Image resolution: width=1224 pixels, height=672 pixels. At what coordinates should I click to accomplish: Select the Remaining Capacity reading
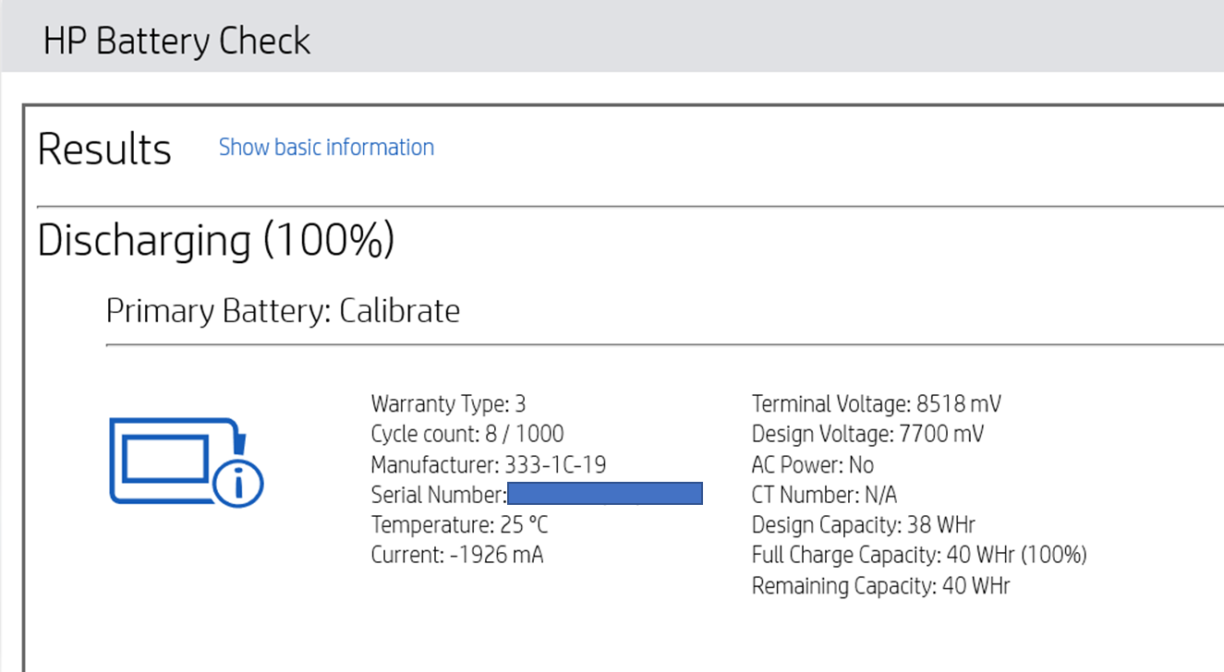coord(879,585)
